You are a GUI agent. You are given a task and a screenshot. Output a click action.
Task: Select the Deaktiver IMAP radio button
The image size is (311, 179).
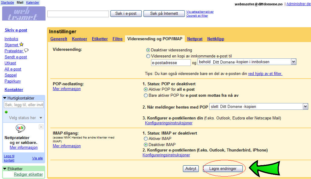[x=146, y=145]
